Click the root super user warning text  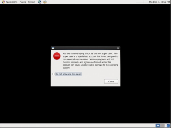(90, 60)
